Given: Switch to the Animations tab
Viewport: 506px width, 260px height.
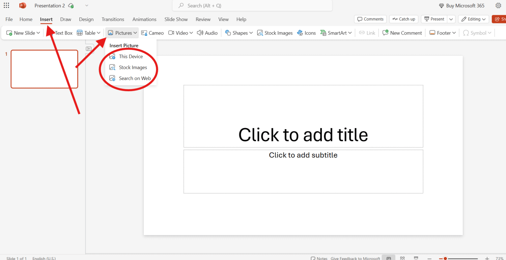Looking at the screenshot, I should click(x=144, y=19).
